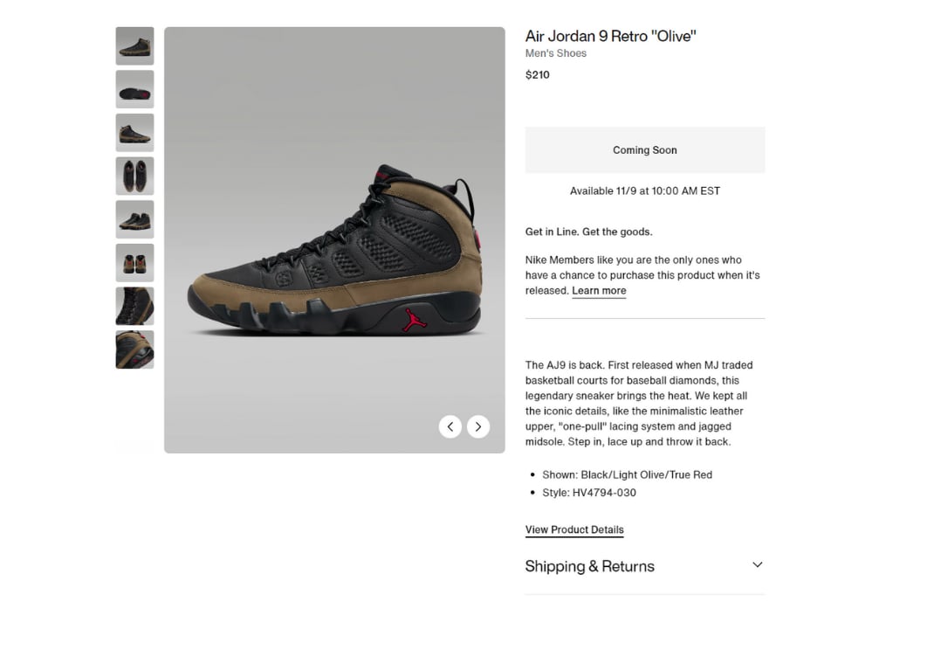The width and height of the screenshot is (934, 664).
Task: Show the previous product image
Action: tap(450, 426)
